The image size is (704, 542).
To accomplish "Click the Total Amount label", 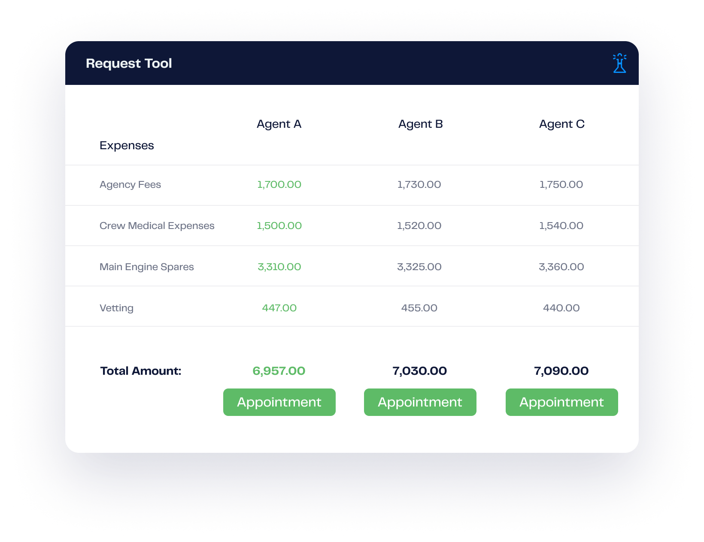I will [140, 371].
